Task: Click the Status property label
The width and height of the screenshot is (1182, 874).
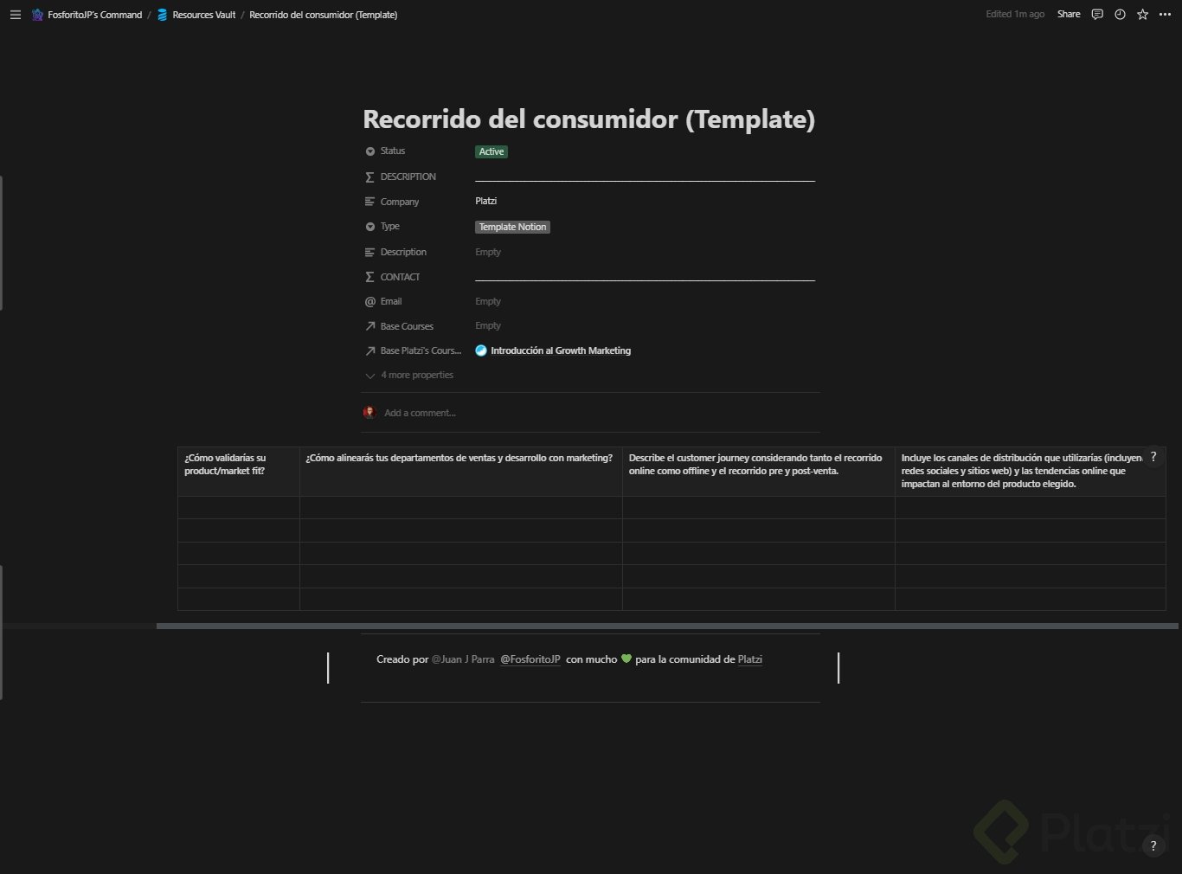Action: pyautogui.click(x=393, y=151)
